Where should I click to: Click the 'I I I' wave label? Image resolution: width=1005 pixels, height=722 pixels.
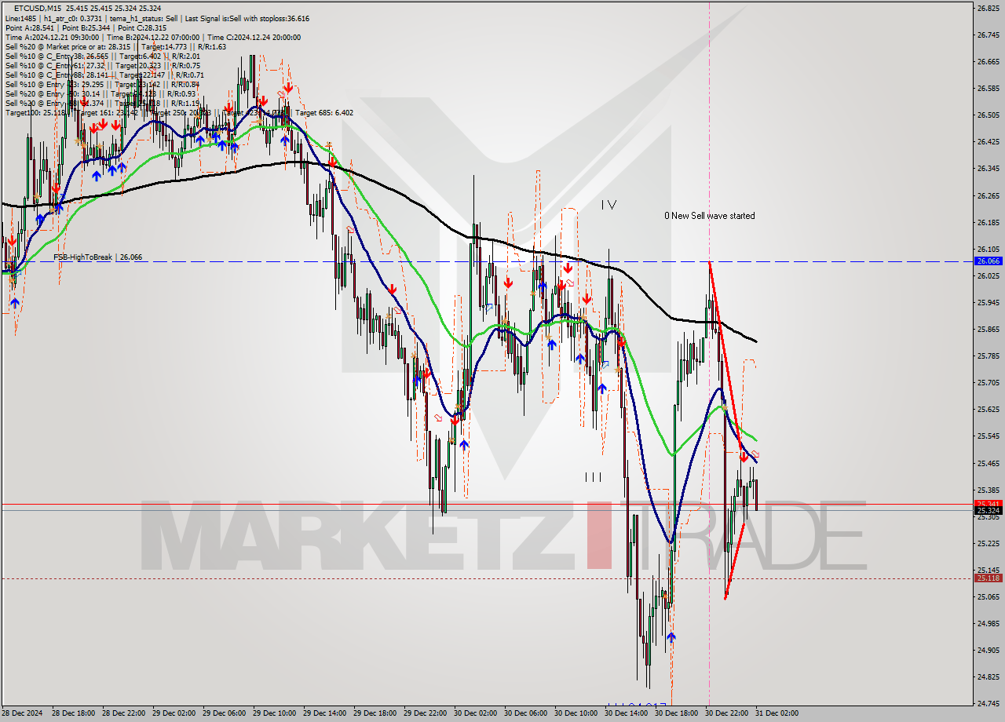tap(593, 476)
